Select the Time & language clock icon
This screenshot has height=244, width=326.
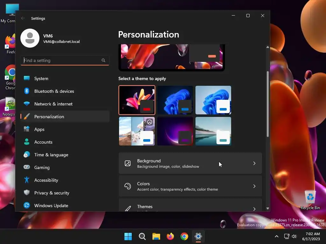27,155
